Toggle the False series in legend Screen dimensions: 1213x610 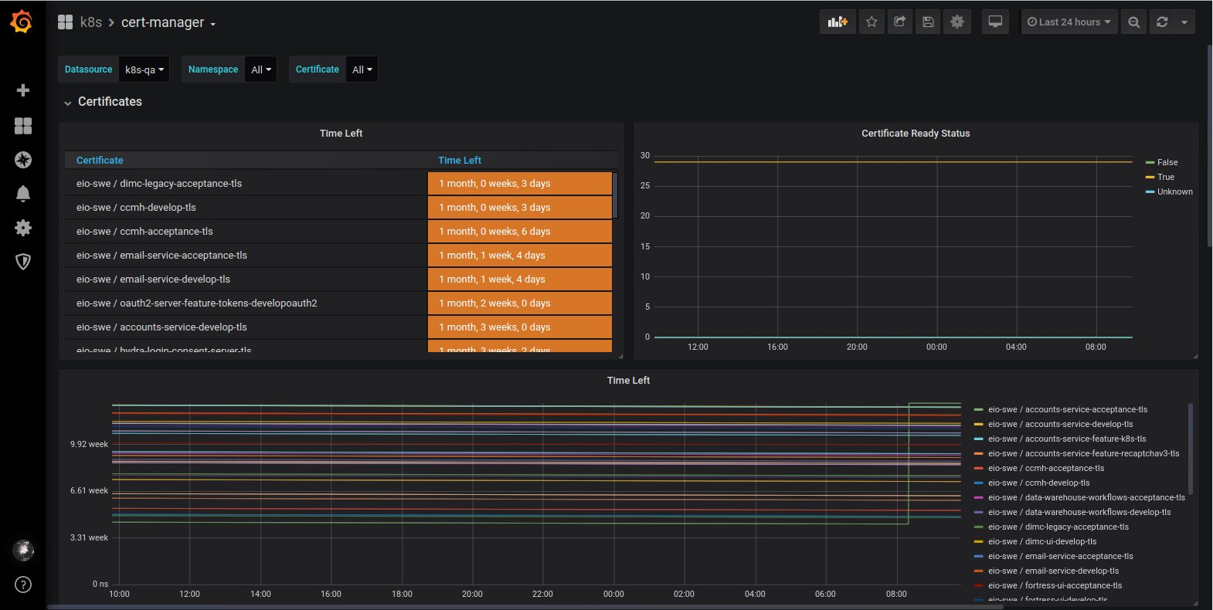coord(1167,162)
